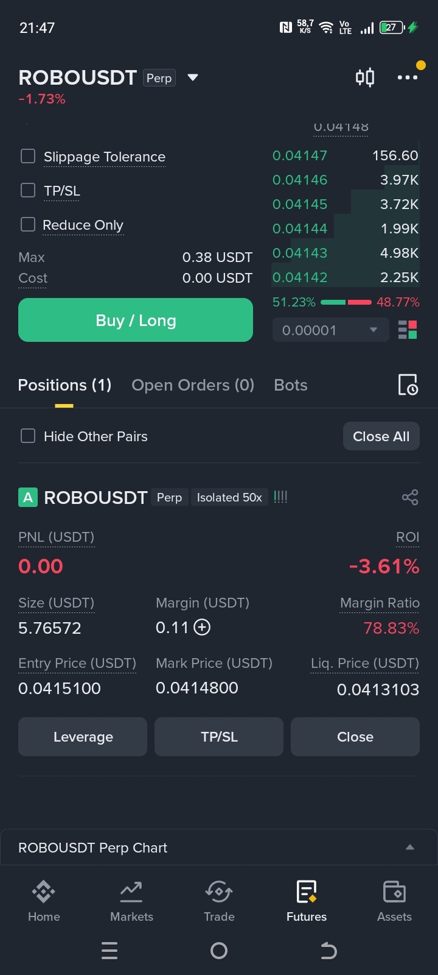The height and width of the screenshot is (975, 438).
Task: Open the candlestick chart icon
Action: [x=365, y=77]
